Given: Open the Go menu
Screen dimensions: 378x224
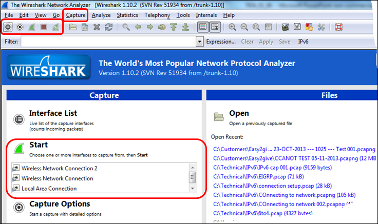Looking at the screenshot, I should pyautogui.click(x=56, y=15).
